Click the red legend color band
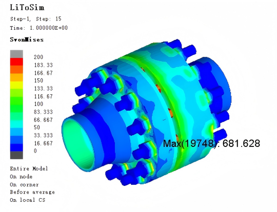277x212 pixels. [x=16, y=62]
